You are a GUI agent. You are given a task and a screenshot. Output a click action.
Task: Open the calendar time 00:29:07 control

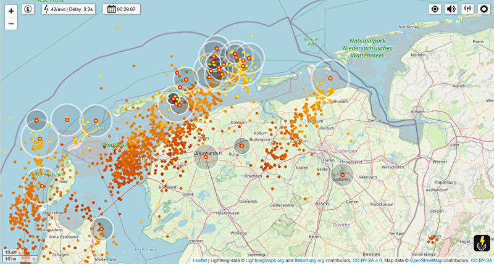tap(122, 9)
